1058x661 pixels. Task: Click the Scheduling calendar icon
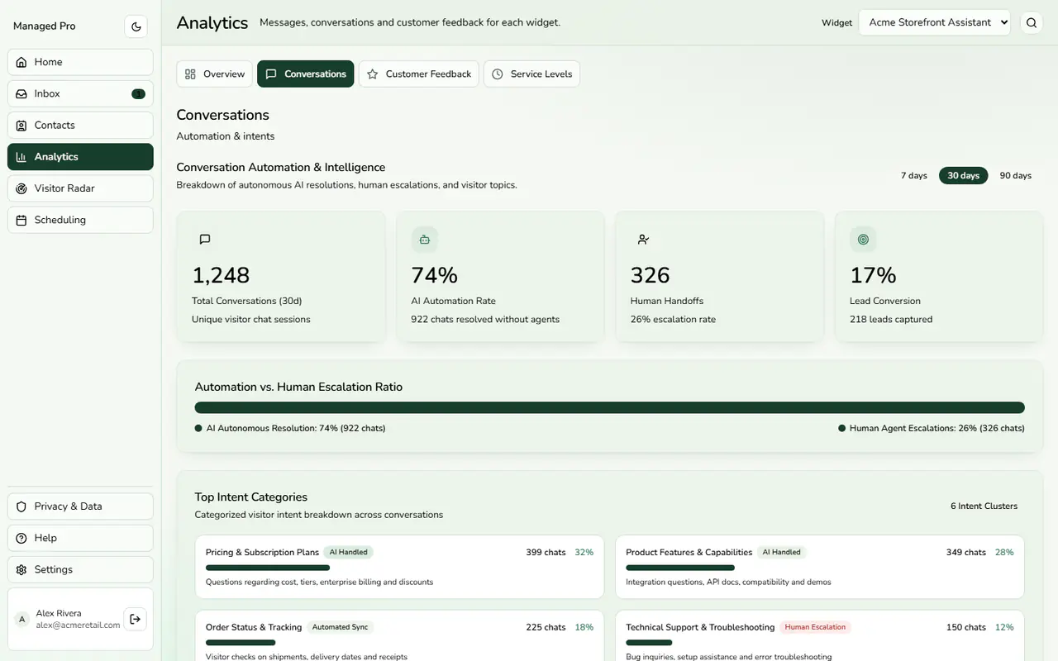[21, 220]
